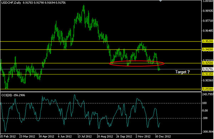214x139 pixels.
Task: Click the chart shift triangle marker
Action: click(x=160, y=1)
